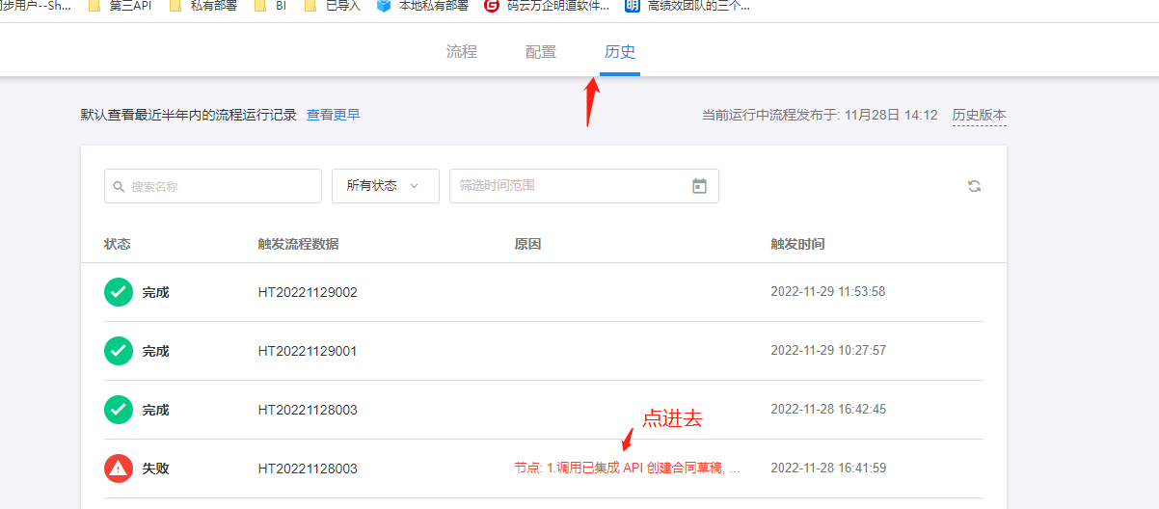Open the 已导入 bookmark folder
Screen dimensions: 1159x509
pyautogui.click(x=332, y=6)
